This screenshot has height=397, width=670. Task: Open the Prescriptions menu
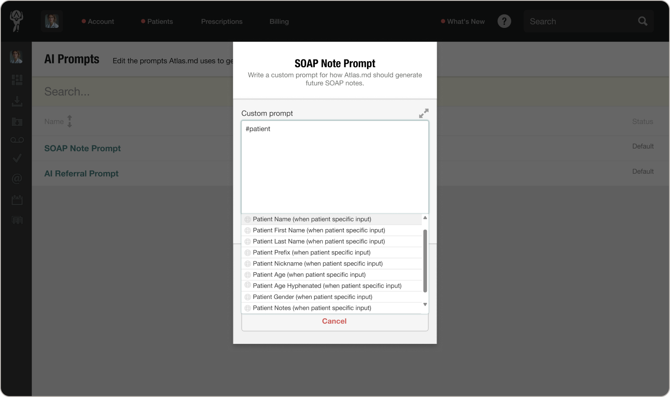pyautogui.click(x=222, y=22)
